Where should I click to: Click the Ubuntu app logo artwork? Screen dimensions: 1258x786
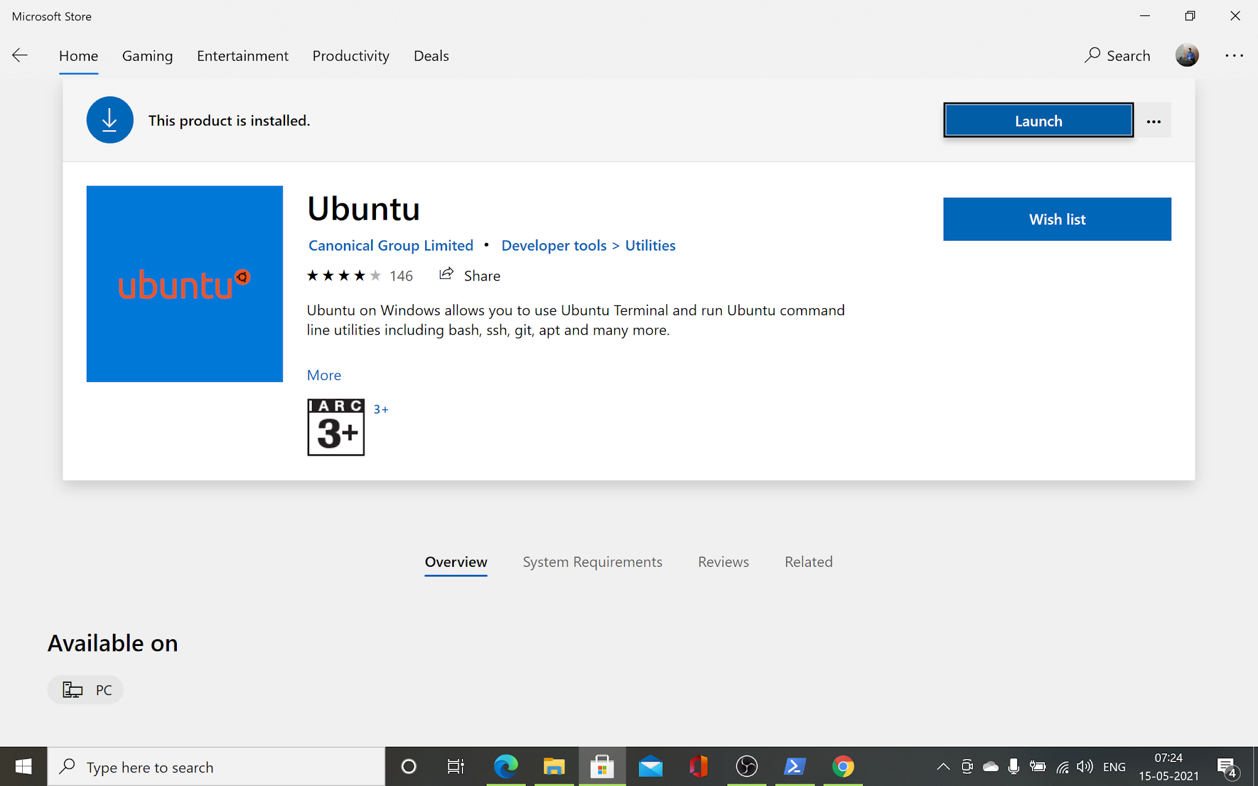[x=184, y=284]
